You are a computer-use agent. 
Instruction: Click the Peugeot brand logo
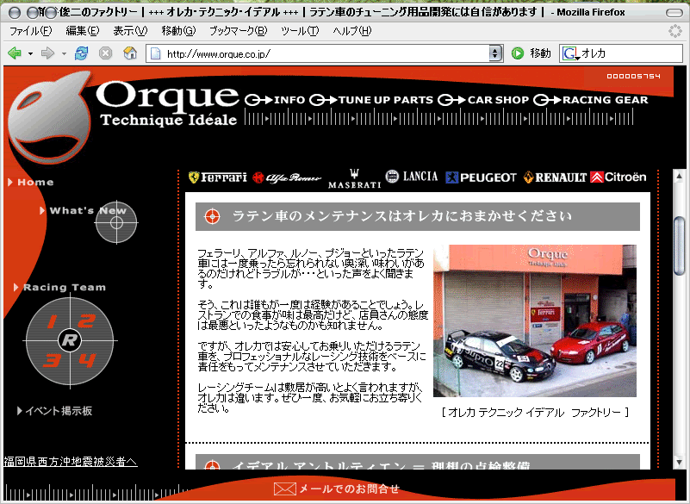click(481, 177)
